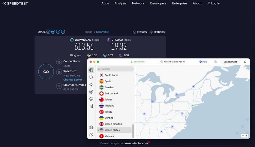Select United States in country list
Viewport: 255px width, 147px height.
114,130
